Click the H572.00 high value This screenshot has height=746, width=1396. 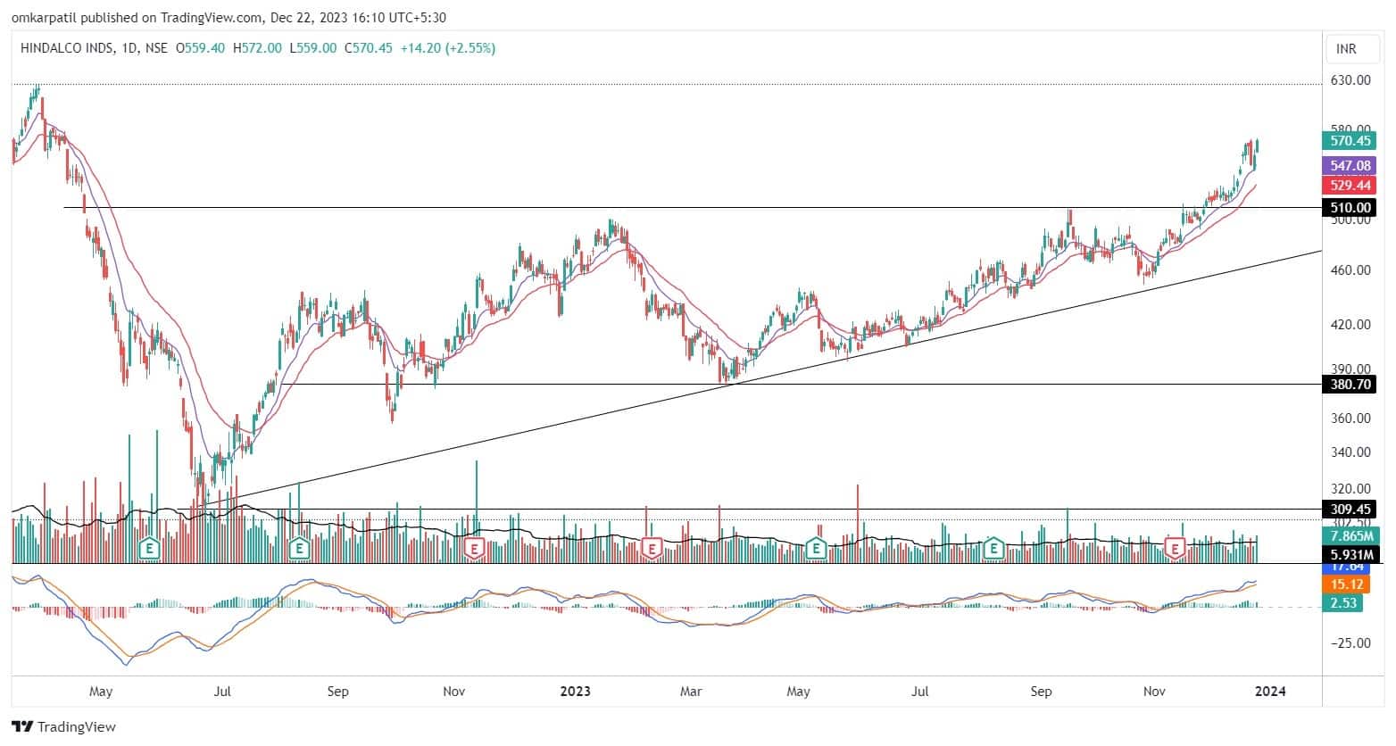click(257, 48)
